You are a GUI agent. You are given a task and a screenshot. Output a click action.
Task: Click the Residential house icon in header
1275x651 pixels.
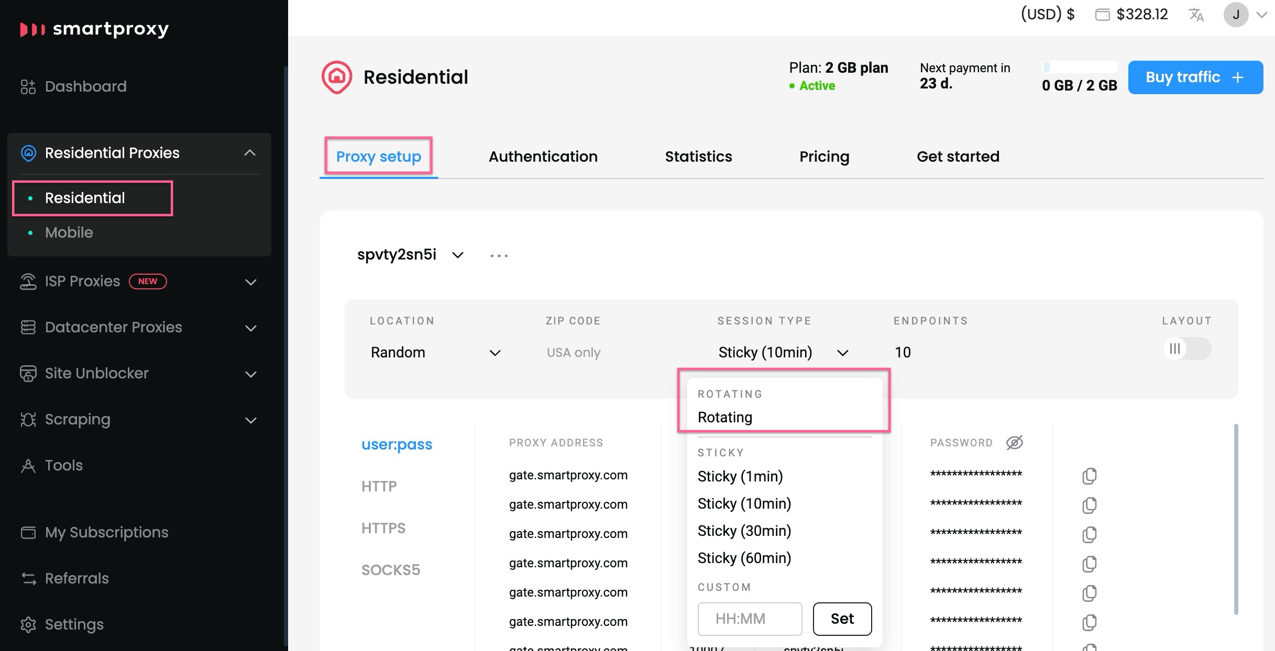[337, 77]
